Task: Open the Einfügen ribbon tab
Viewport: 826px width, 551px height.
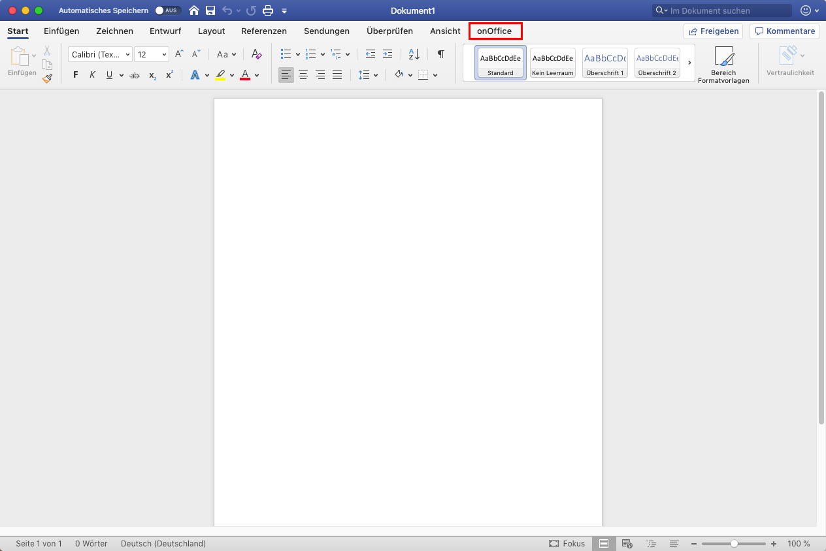Action: pos(61,31)
